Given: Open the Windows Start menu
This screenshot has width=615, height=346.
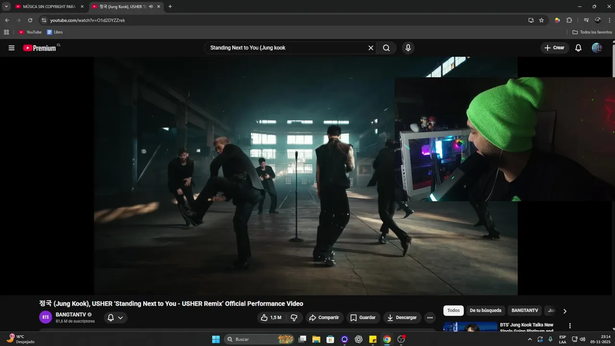Looking at the screenshot, I should (x=216, y=339).
